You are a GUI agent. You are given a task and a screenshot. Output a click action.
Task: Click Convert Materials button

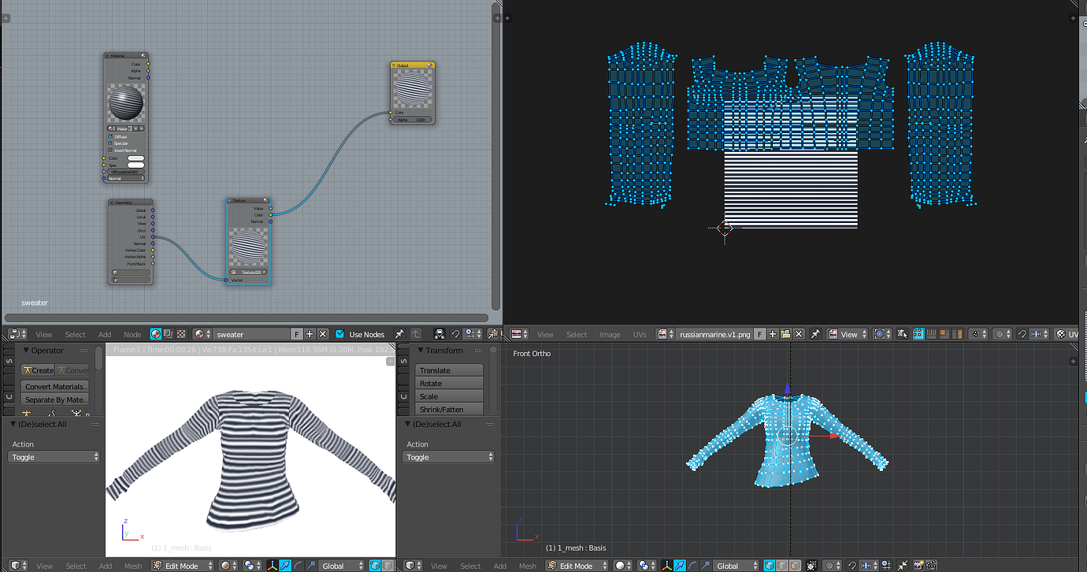click(55, 387)
